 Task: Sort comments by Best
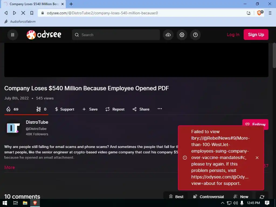[x=176, y=196]
